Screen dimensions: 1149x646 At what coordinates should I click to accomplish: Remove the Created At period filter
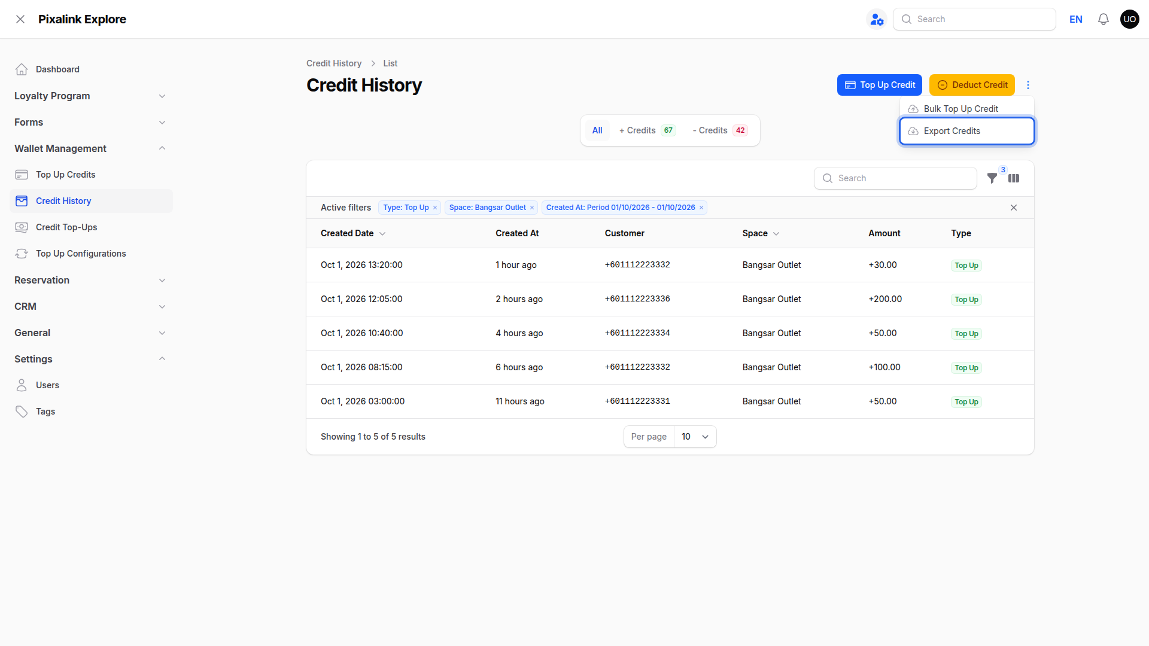pyautogui.click(x=701, y=208)
